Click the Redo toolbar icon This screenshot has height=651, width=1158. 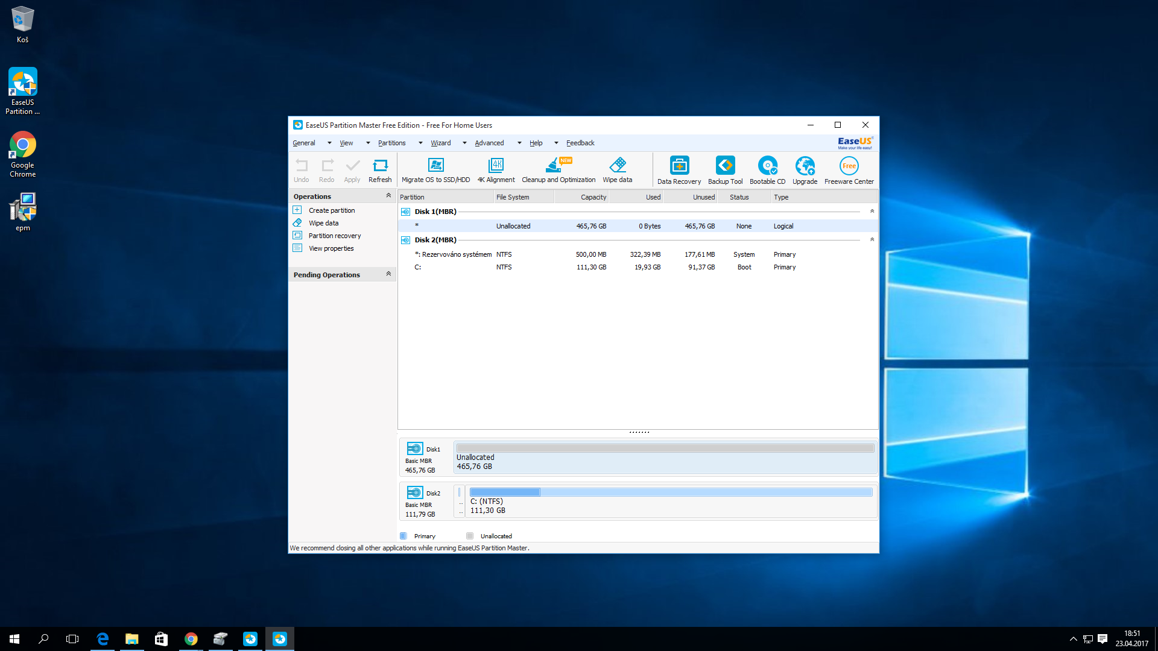(x=327, y=171)
